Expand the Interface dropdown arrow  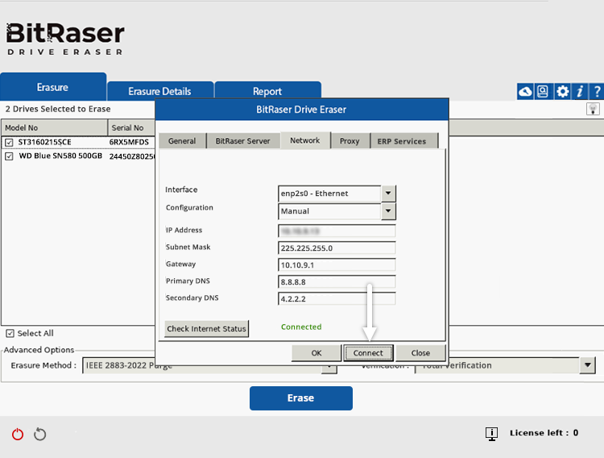389,194
